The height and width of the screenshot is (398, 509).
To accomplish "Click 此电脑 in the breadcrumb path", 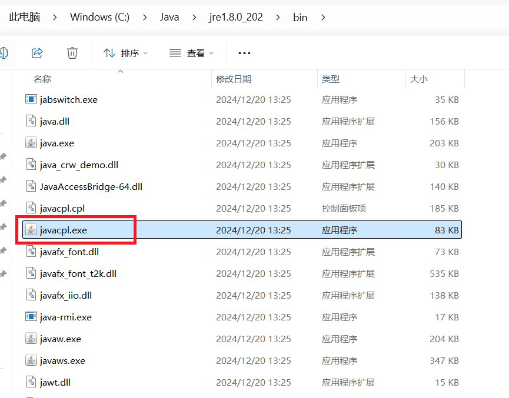I will tap(24, 17).
